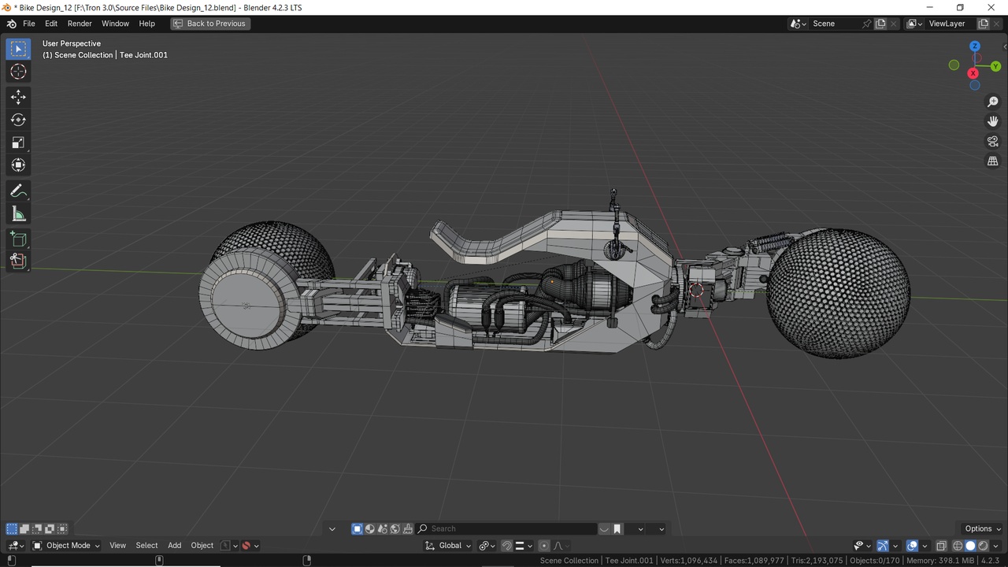1008x567 pixels.
Task: Click the zoom magnifier viewport gizmo
Action: pyautogui.click(x=992, y=102)
